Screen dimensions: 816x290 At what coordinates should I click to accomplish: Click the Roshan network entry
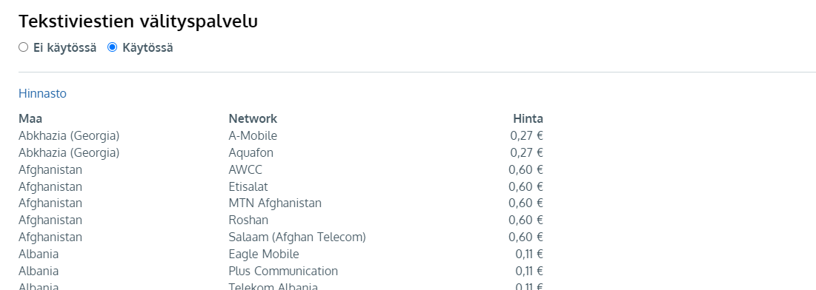coord(249,220)
